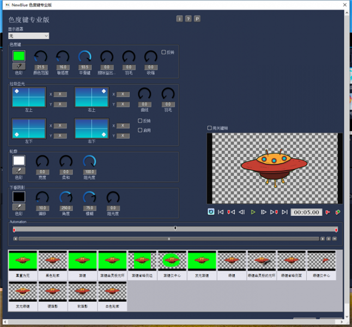This screenshot has width=352, height=327.
Task: Toggle loop playback button under preview
Action: [211, 212]
